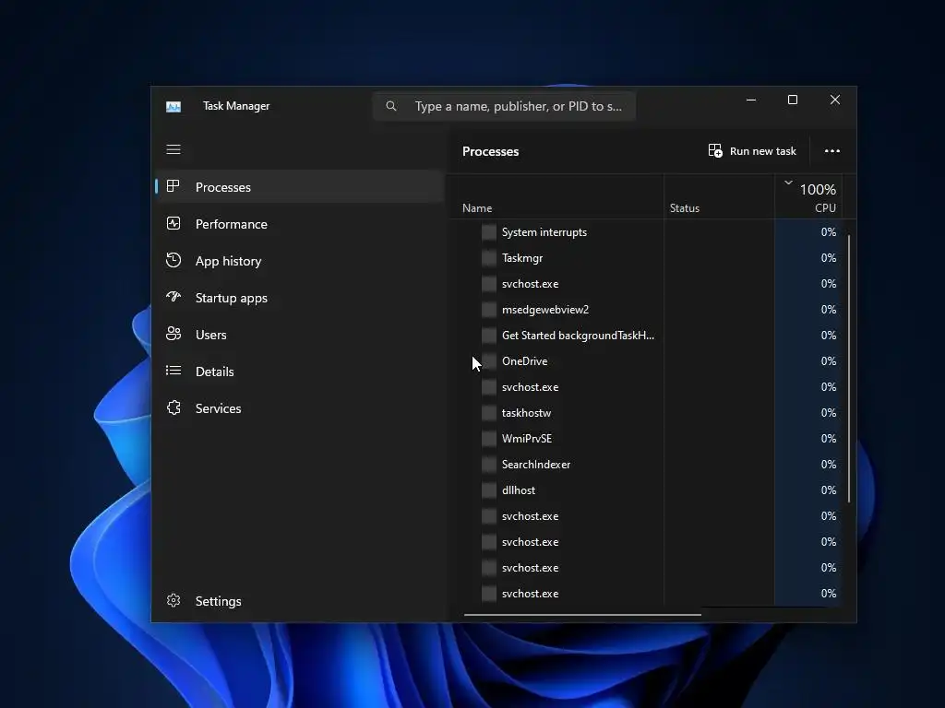Switch to the Details page
This screenshot has height=708, width=945.
300,371
